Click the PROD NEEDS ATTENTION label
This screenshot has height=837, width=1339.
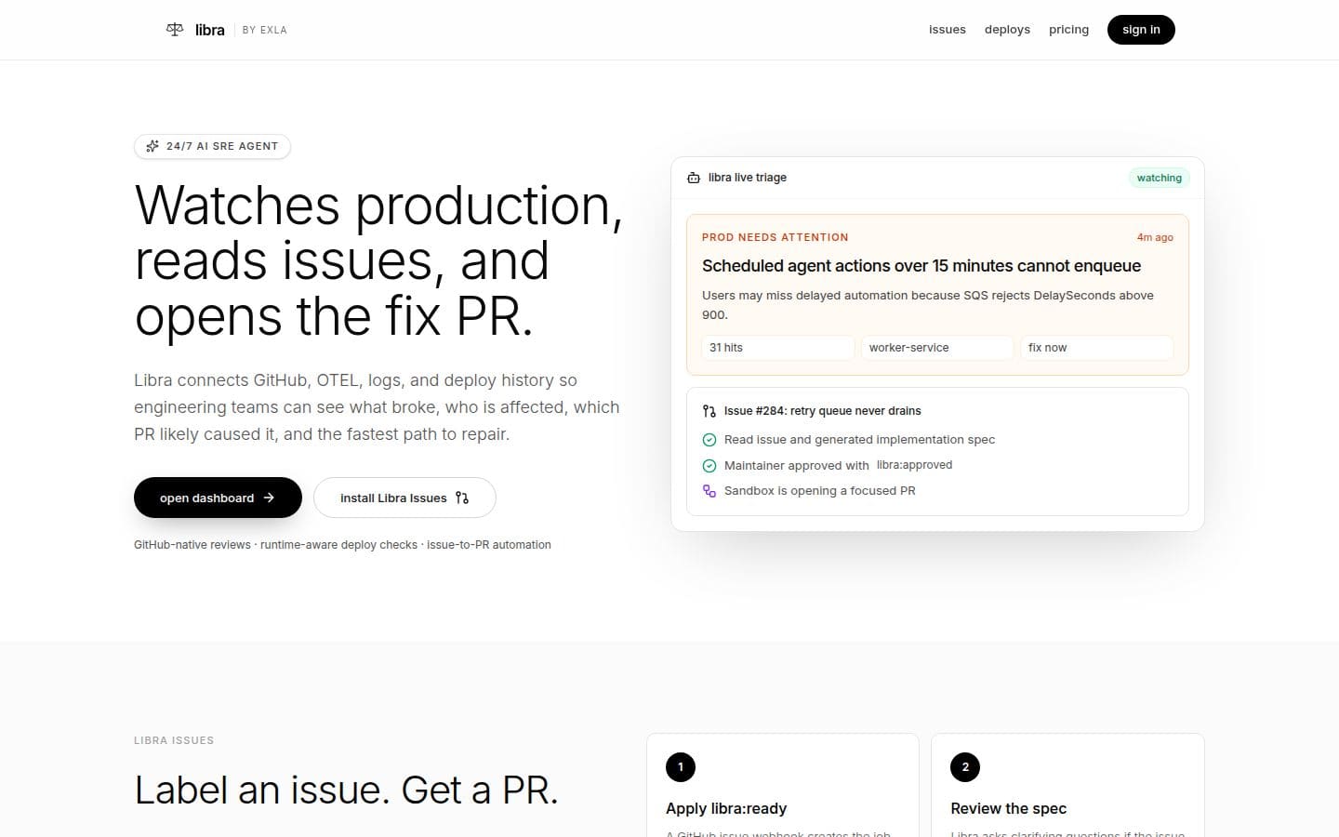point(776,237)
